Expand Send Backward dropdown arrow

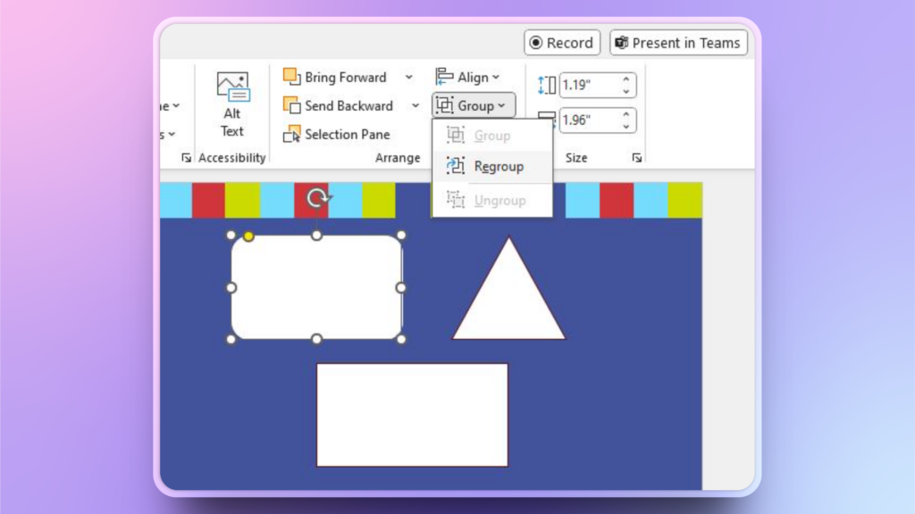416,105
